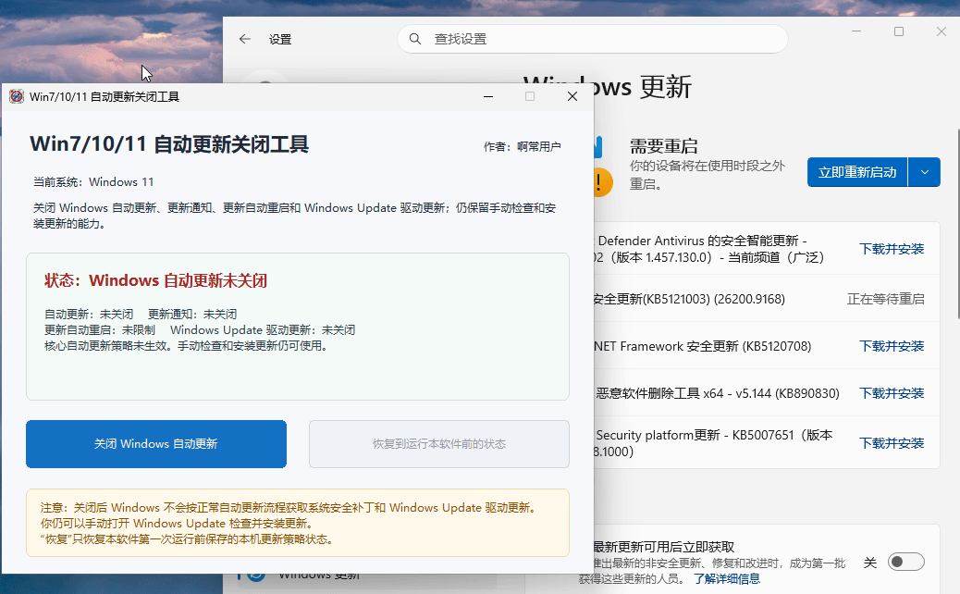960x594 pixels.
Task: Click the 当前系统：Windows 11 text
Action: click(93, 182)
